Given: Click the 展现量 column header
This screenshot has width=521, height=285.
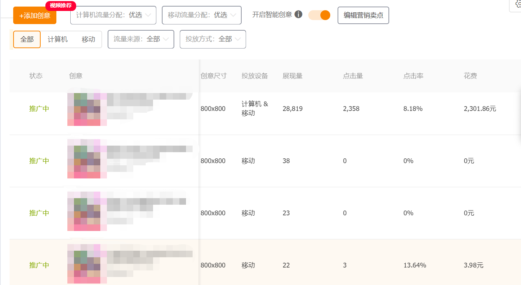Looking at the screenshot, I should (293, 76).
